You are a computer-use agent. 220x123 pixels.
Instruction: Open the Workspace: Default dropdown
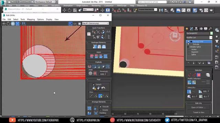click(45, 2)
